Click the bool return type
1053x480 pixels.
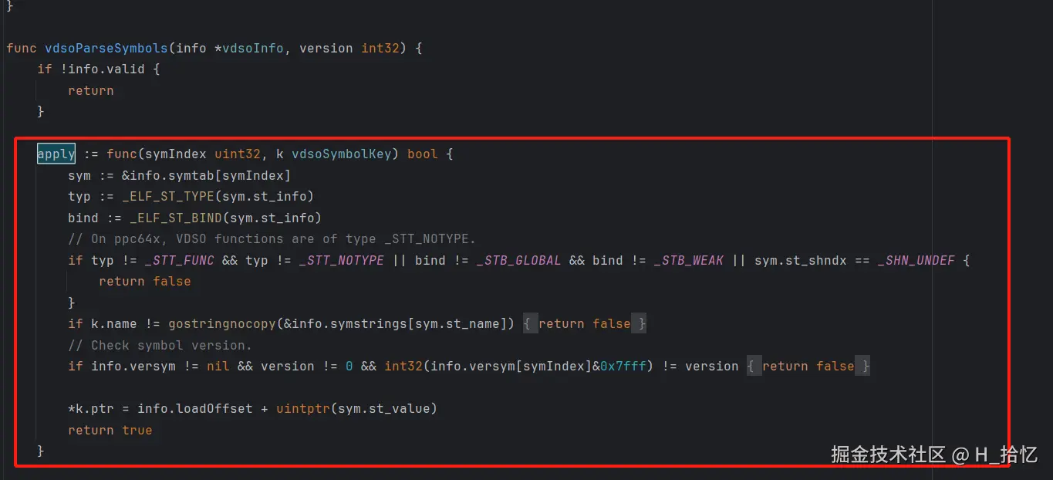tap(423, 154)
